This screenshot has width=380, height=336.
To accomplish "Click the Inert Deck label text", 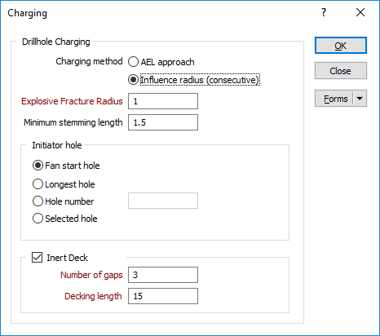I will [x=67, y=258].
